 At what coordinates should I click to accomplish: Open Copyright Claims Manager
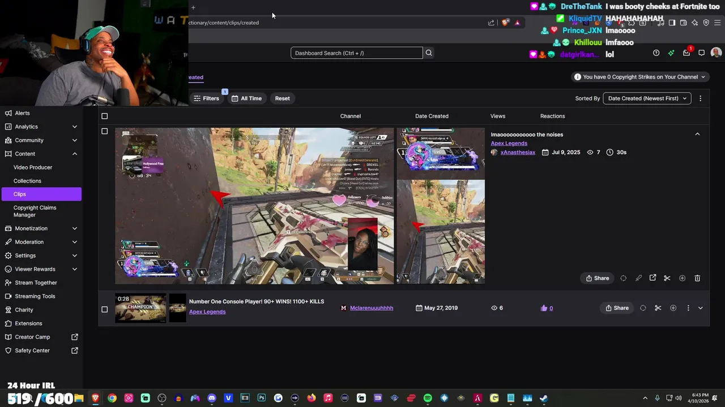point(35,211)
